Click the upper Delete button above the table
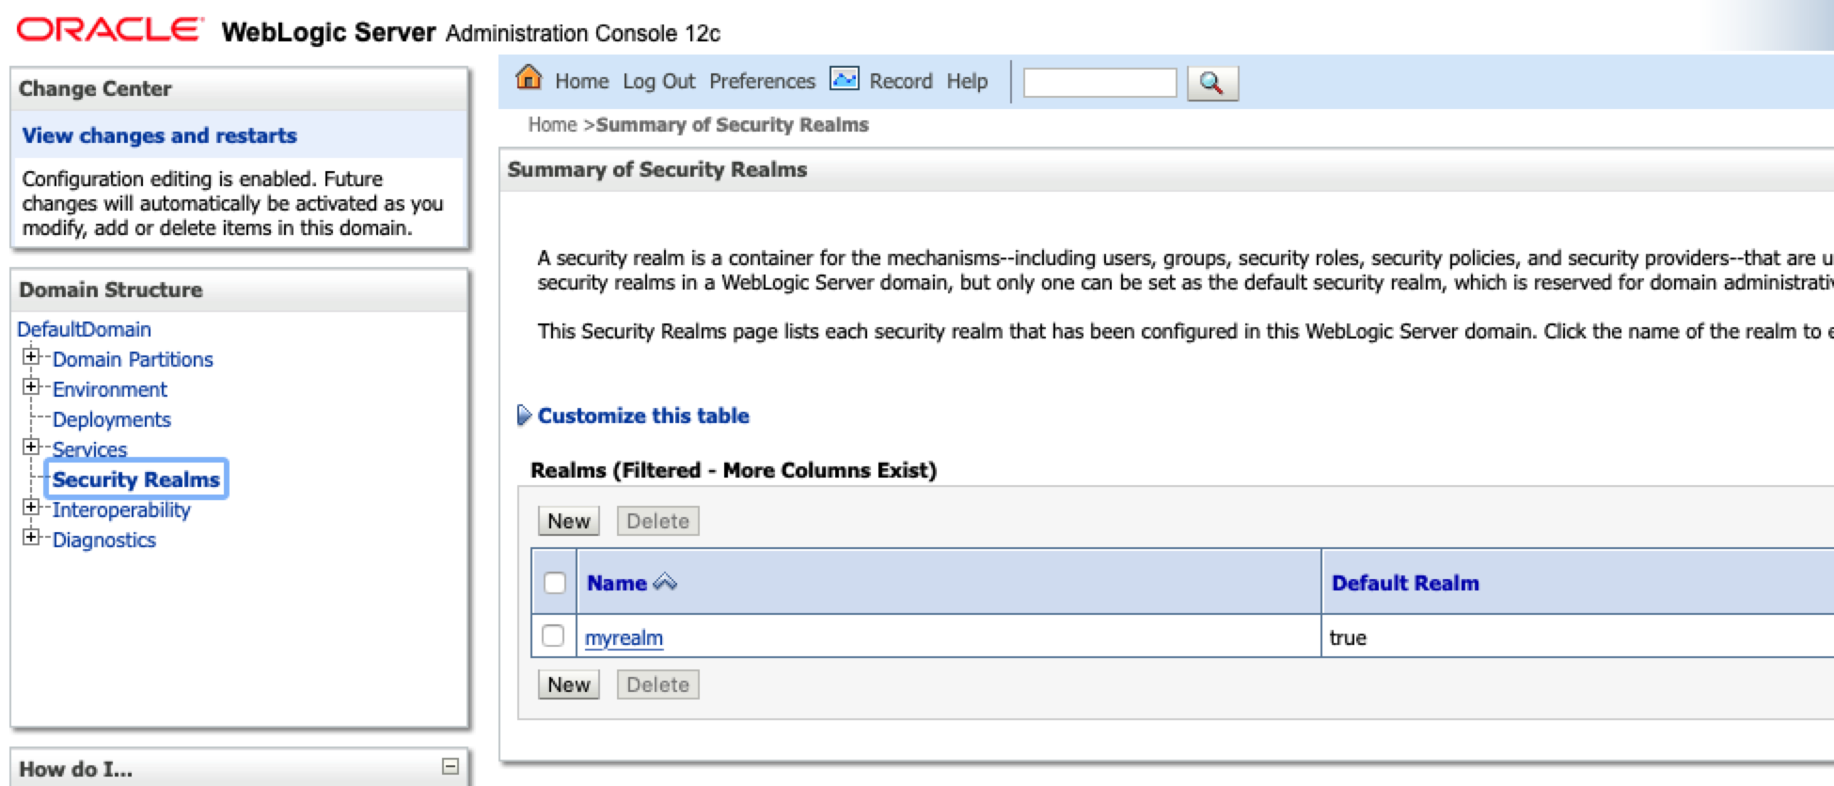Viewport: 1834px width, 786px height. [x=657, y=521]
